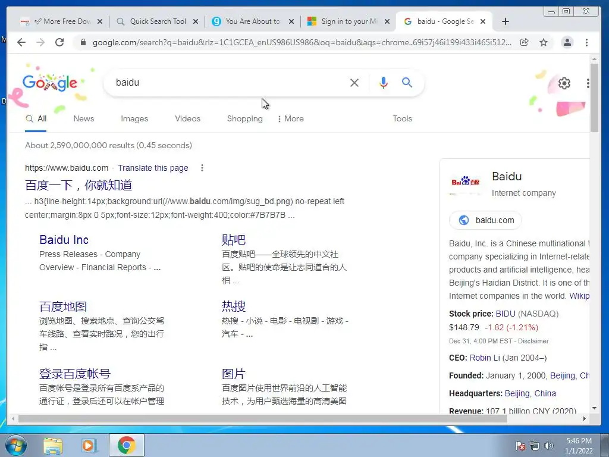Open options dots beside Translate this page
This screenshot has width=609, height=457.
tap(202, 168)
